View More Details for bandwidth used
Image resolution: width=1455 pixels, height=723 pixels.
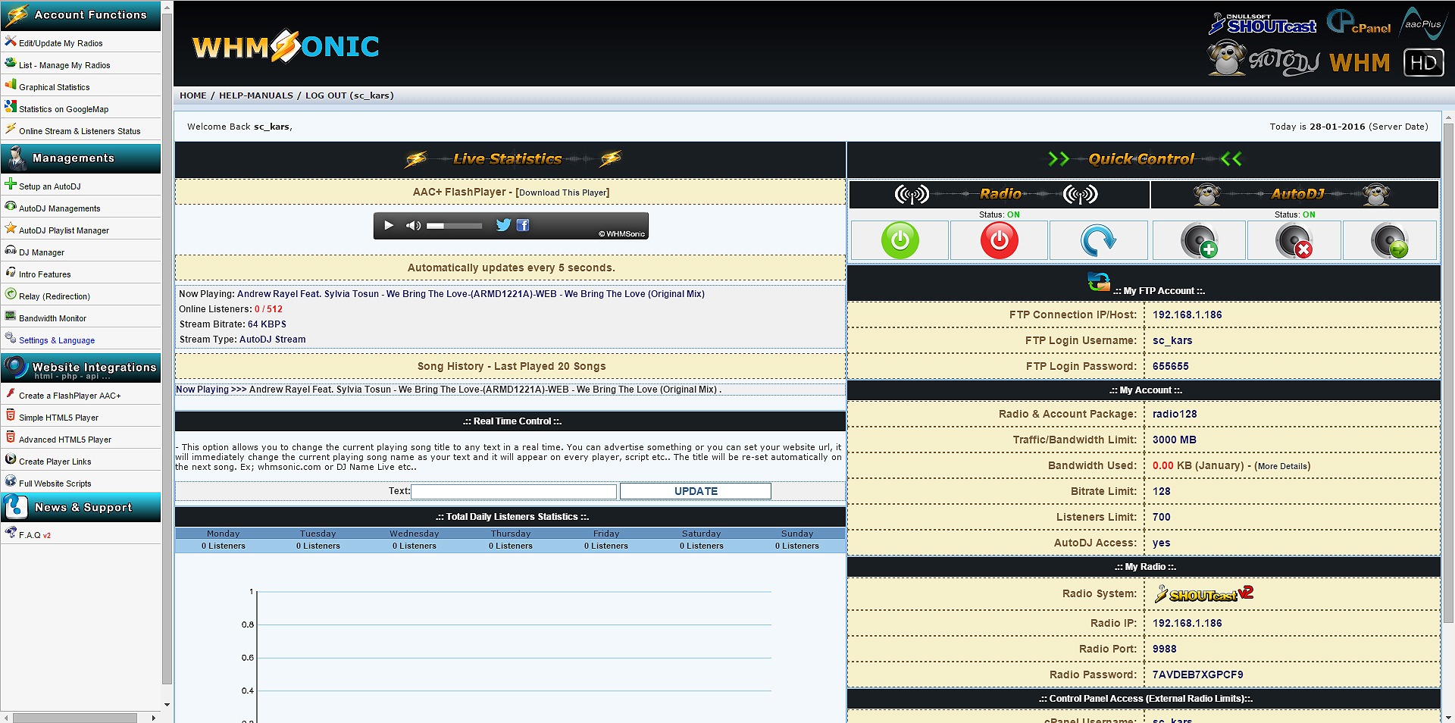coord(1282,466)
